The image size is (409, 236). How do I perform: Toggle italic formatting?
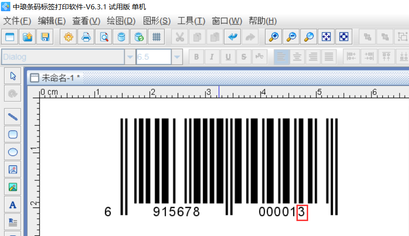pyautogui.click(x=212, y=57)
